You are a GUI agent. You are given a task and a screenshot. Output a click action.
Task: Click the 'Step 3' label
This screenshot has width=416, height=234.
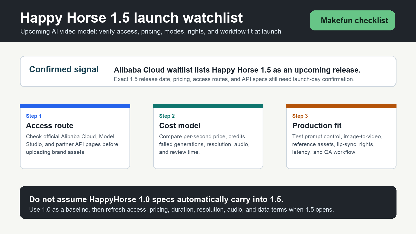[x=300, y=116]
